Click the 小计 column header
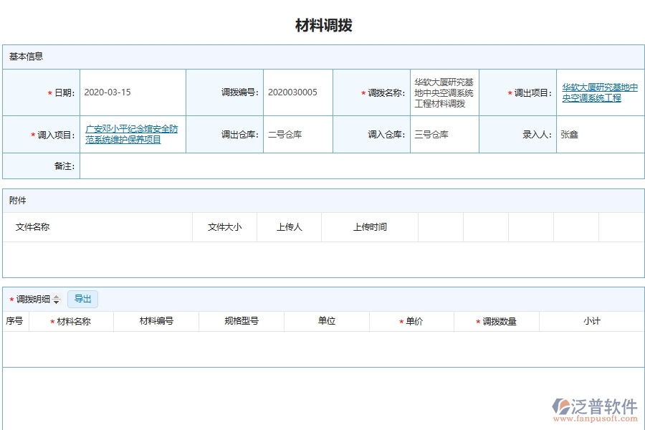Image resolution: width=645 pixels, height=430 pixels. pos(590,320)
